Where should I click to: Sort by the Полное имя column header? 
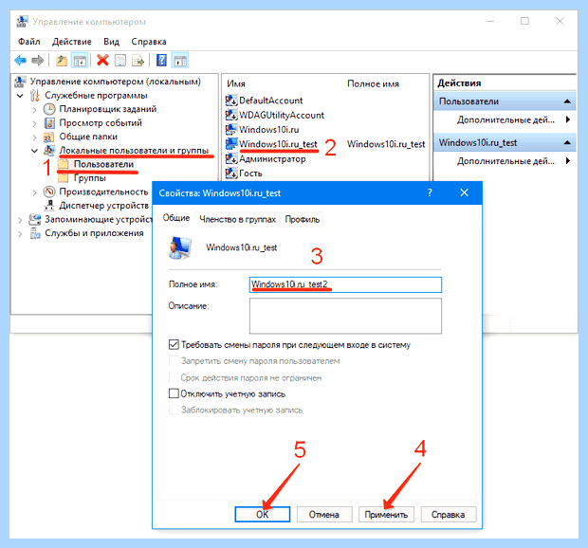[373, 83]
